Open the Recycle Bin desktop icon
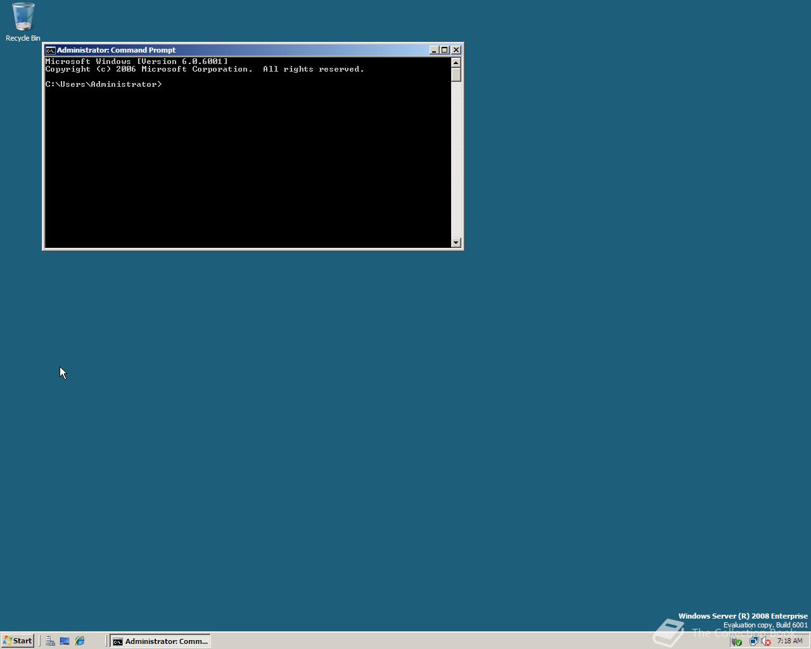Screen dimensions: 811x649 coord(23,22)
